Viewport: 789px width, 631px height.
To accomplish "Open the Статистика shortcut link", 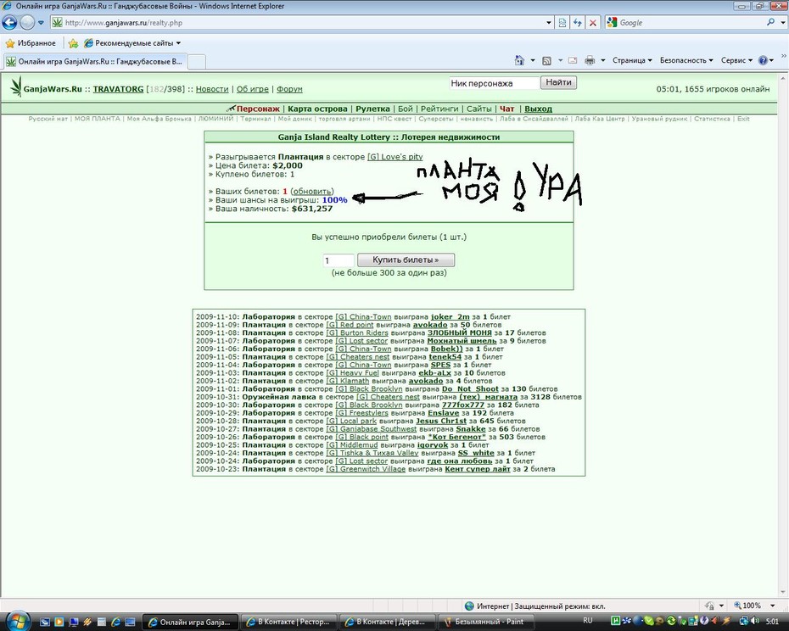I will coord(712,119).
